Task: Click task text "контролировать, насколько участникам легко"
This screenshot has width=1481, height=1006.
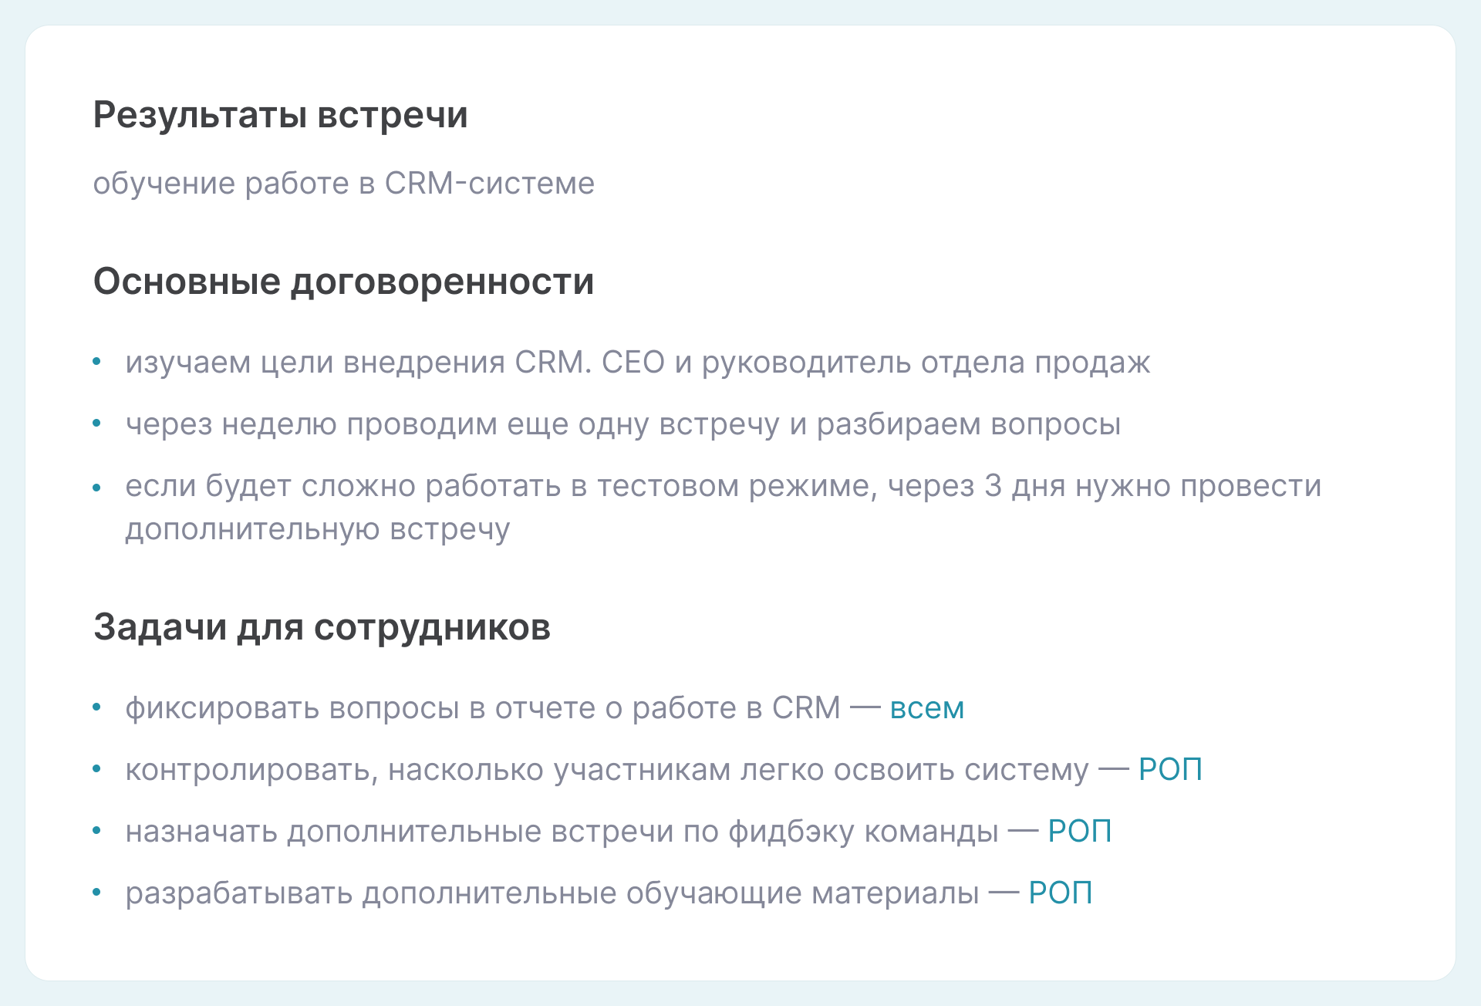Action: (606, 770)
